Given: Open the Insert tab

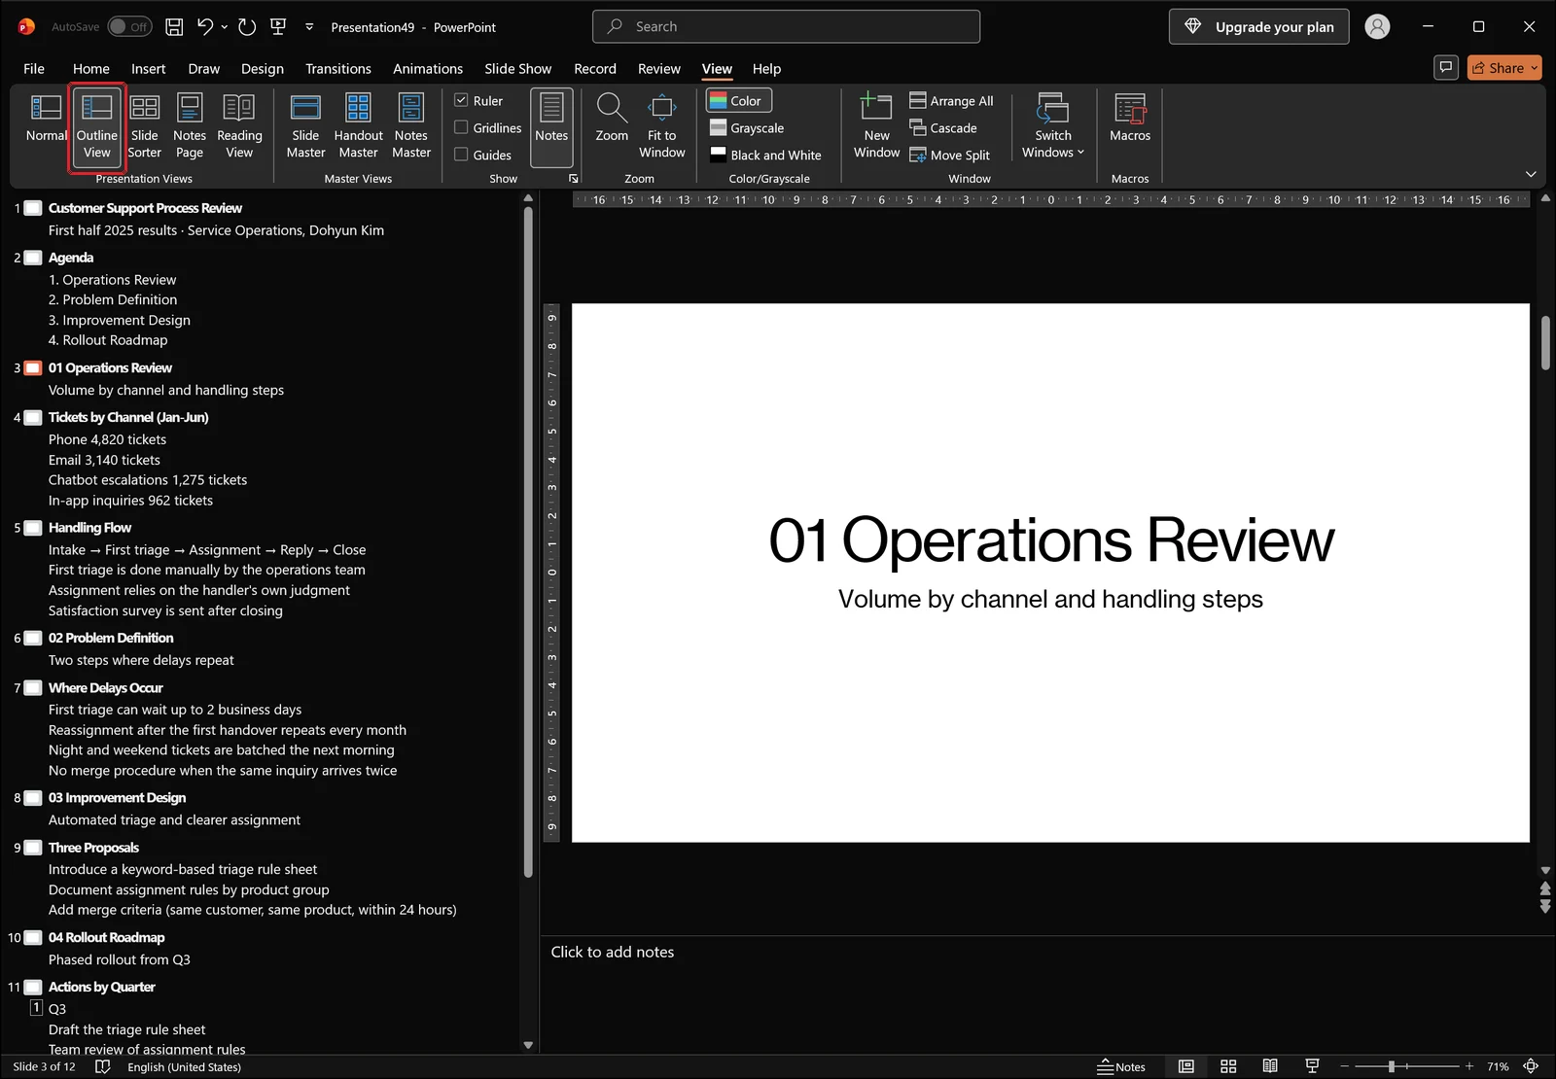Looking at the screenshot, I should point(148,68).
